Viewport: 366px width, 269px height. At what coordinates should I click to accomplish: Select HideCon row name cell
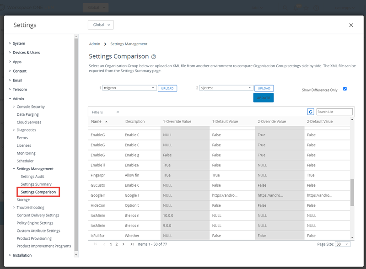(97, 205)
